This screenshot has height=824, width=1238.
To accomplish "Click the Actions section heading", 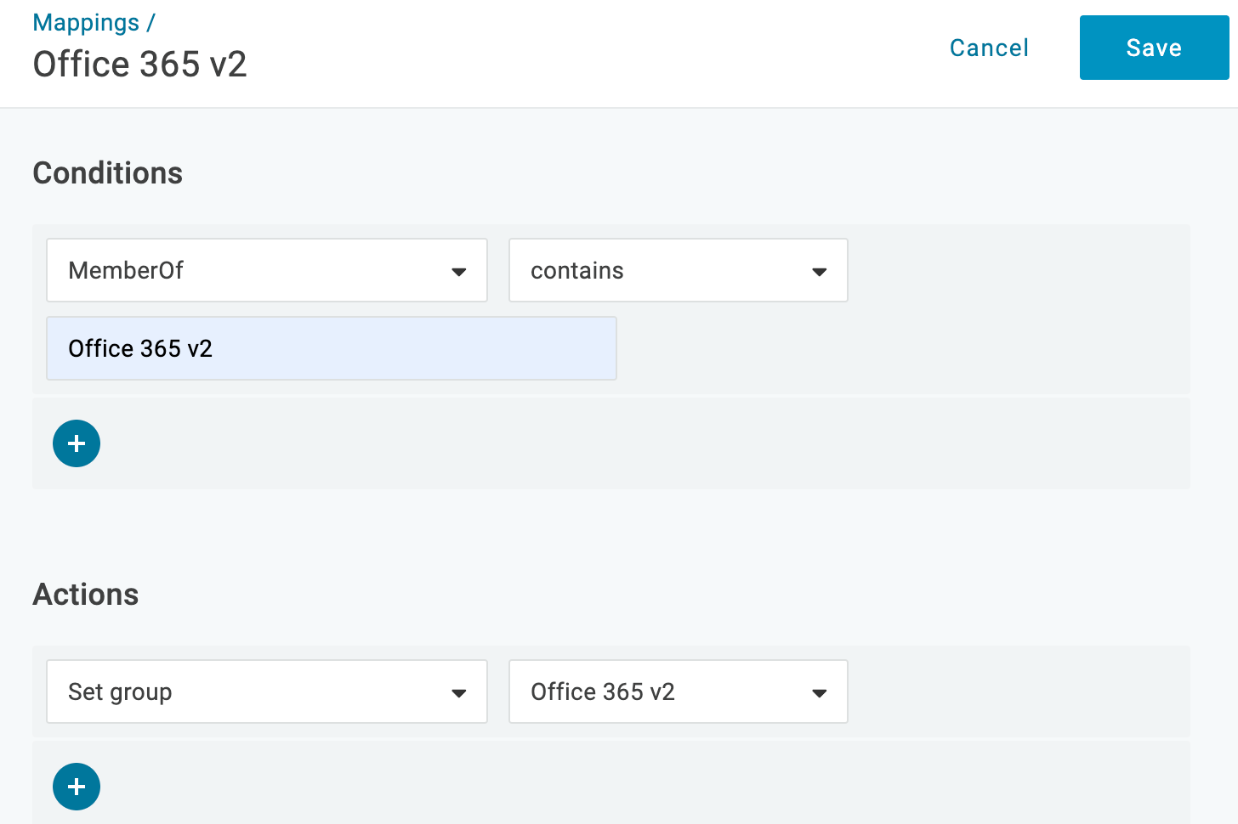I will coord(86,595).
